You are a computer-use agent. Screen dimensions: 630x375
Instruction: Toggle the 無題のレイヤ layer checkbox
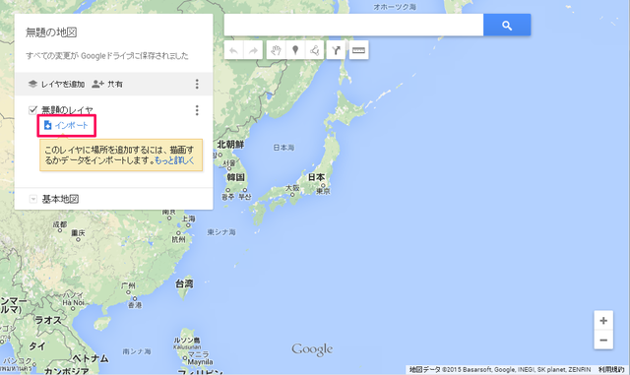click(32, 109)
